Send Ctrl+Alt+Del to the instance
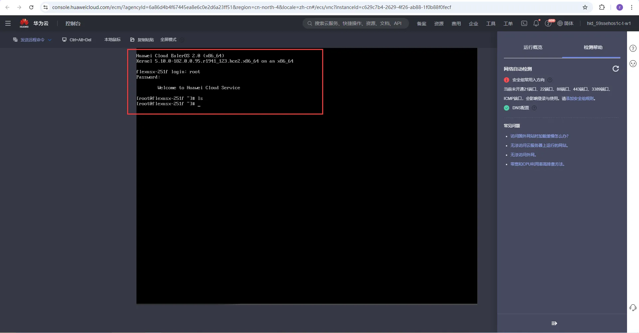Image resolution: width=639 pixels, height=333 pixels. pos(77,40)
